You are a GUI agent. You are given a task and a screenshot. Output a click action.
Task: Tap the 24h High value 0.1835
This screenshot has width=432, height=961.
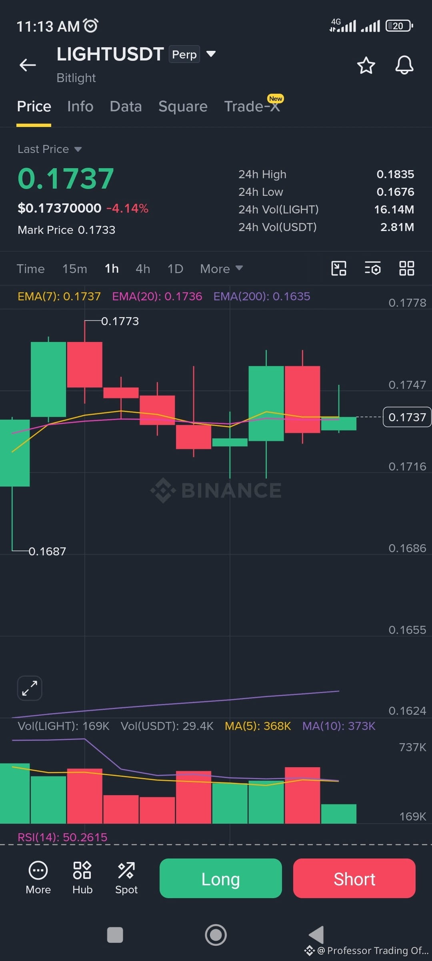[395, 174]
